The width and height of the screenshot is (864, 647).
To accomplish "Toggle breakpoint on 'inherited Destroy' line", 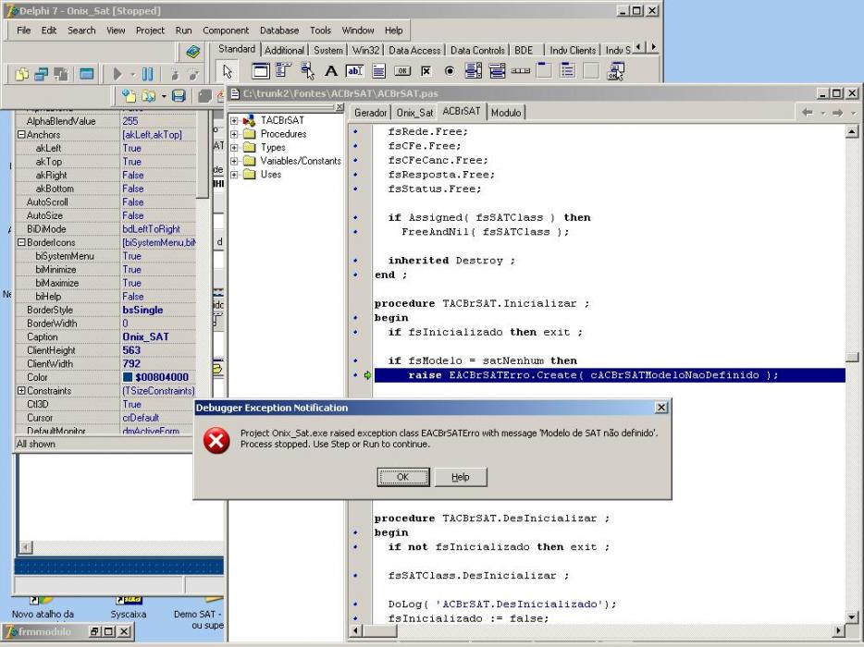I will pyautogui.click(x=355, y=261).
